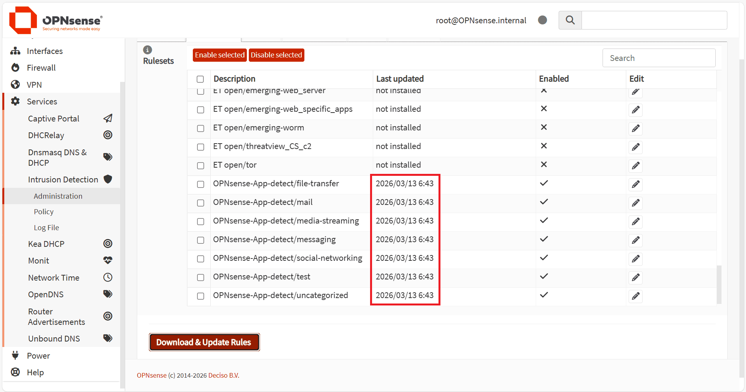Click the search magnifier icon in header
This screenshot has width=746, height=392.
570,20
